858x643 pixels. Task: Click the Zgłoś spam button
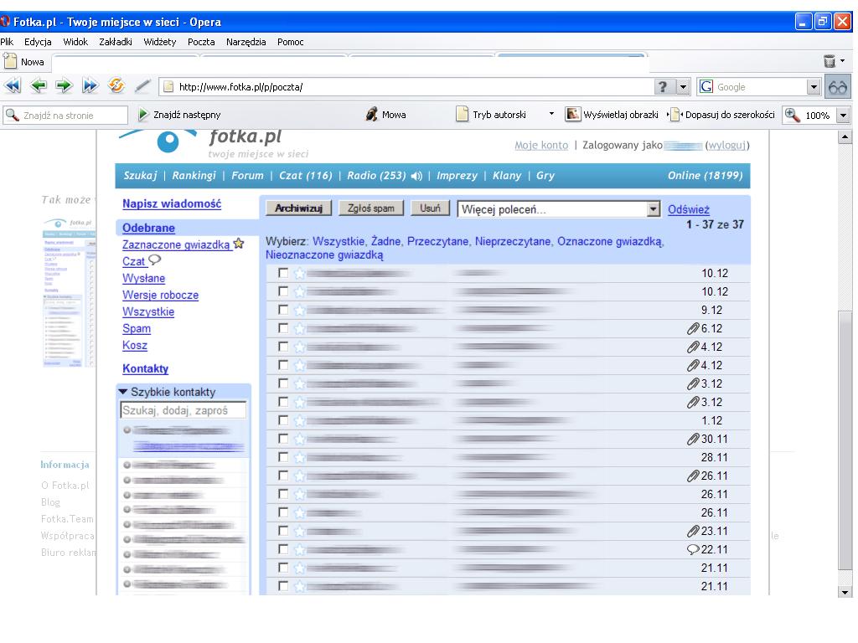pyautogui.click(x=371, y=208)
